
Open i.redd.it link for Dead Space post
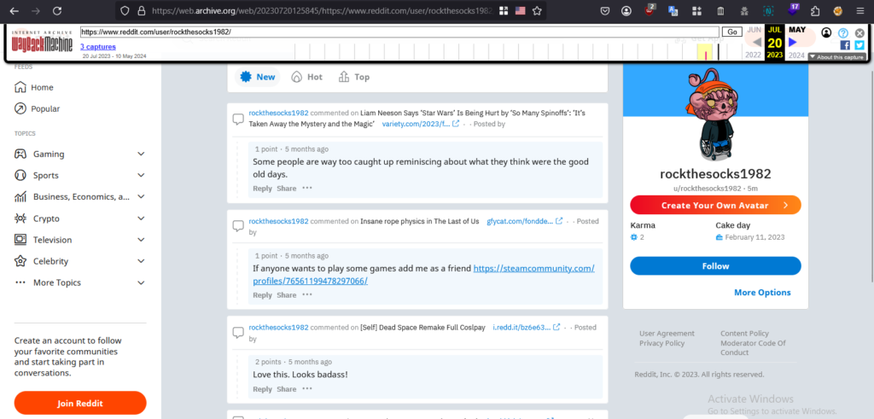[x=526, y=327]
